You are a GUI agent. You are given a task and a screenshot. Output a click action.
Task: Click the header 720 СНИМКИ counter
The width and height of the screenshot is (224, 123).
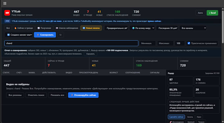point(136,13)
